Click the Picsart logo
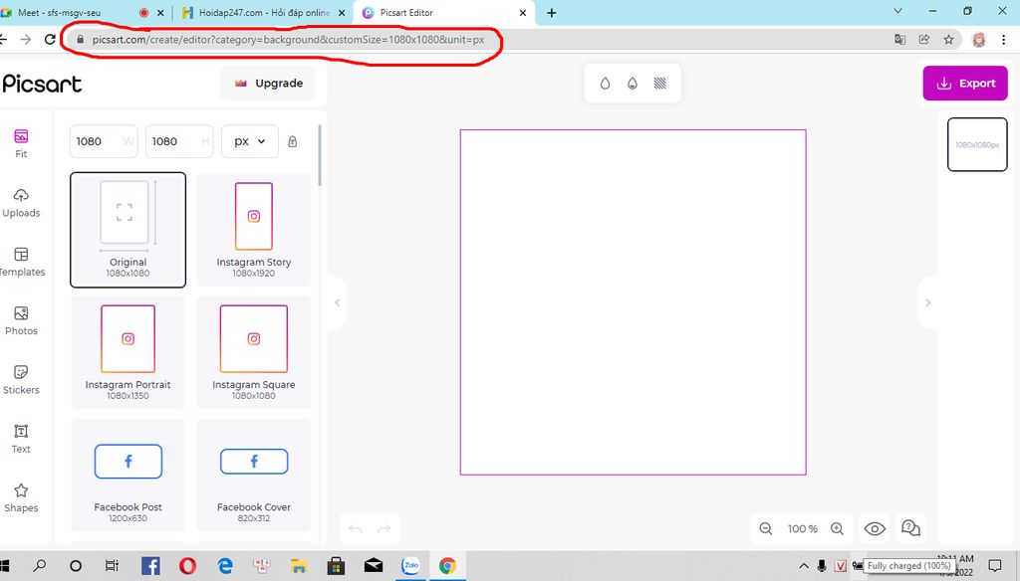 (x=42, y=84)
